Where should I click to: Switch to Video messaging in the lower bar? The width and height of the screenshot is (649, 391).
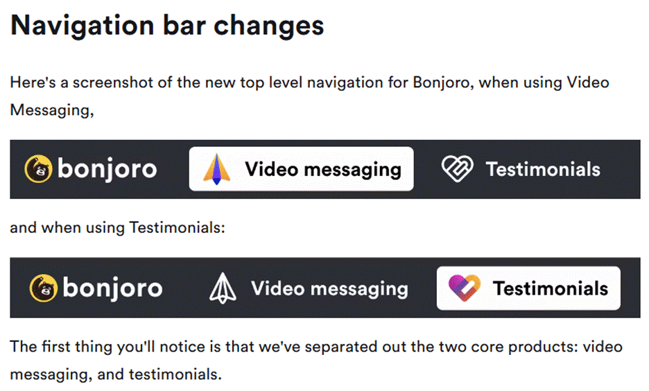(x=329, y=288)
